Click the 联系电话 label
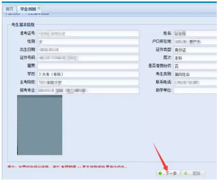The width and height of the screenshot is (220, 182). (x=164, y=82)
